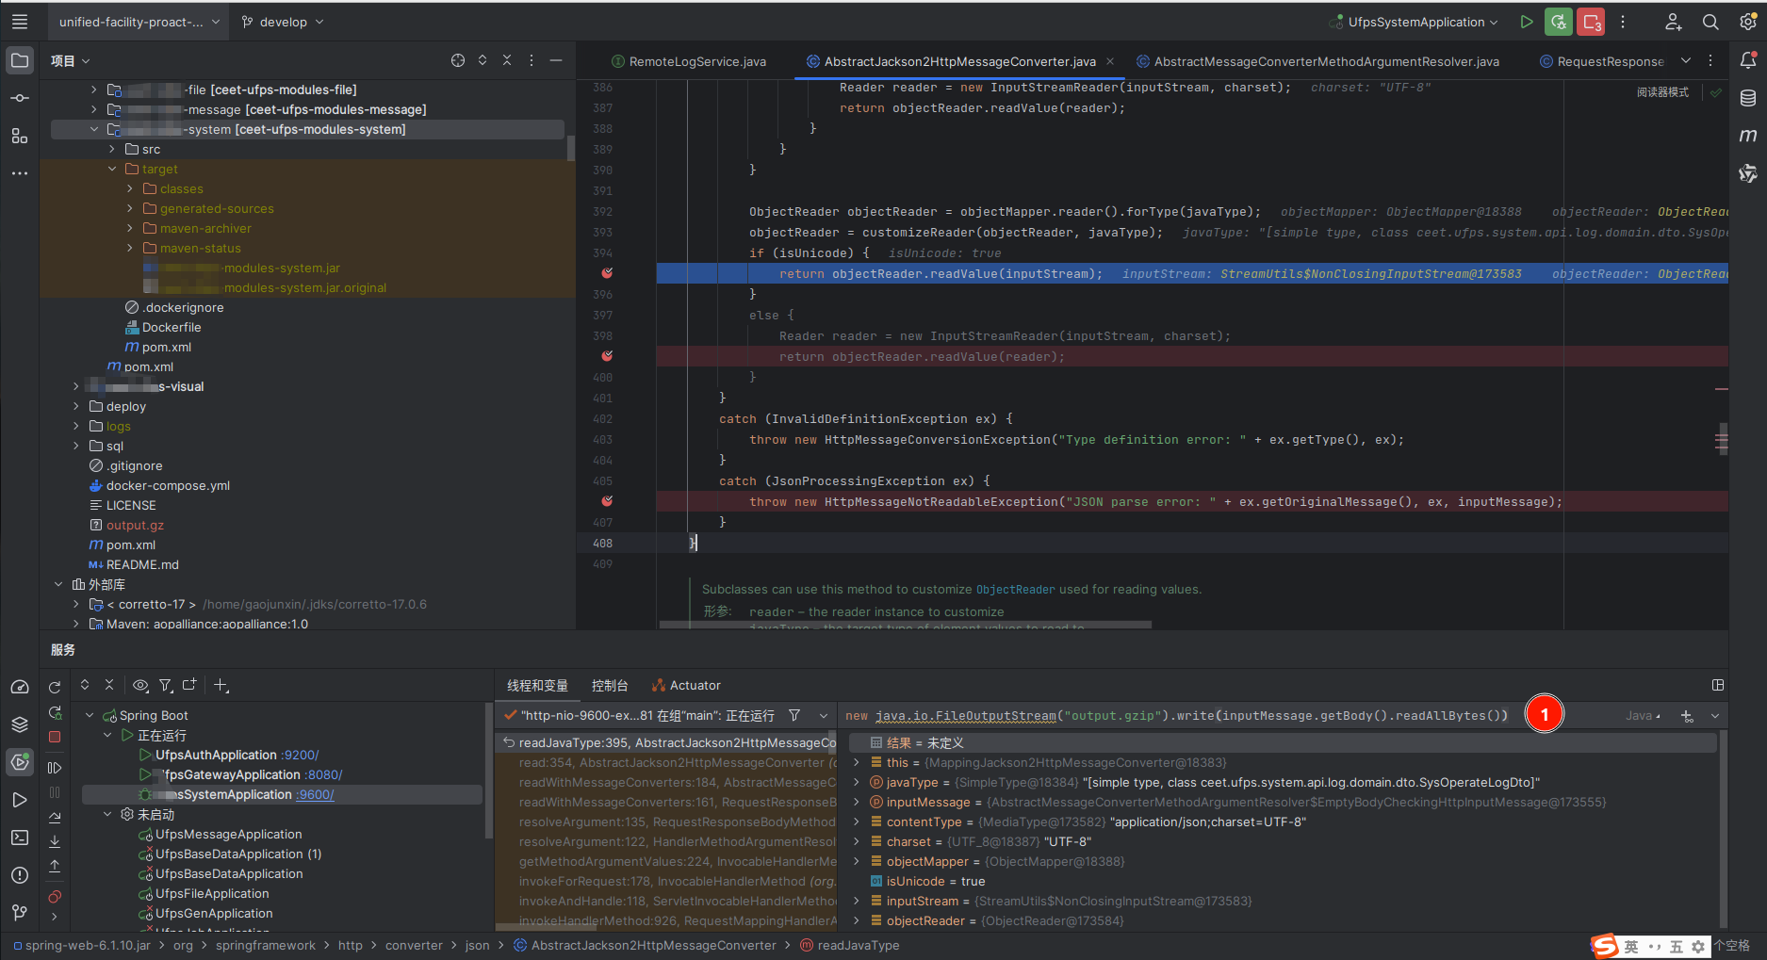The height and width of the screenshot is (960, 1767).
Task: Expand the inputMessage variable node
Action: (857, 802)
